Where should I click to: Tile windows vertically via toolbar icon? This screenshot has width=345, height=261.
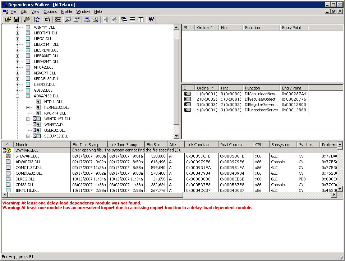[x=141, y=19]
